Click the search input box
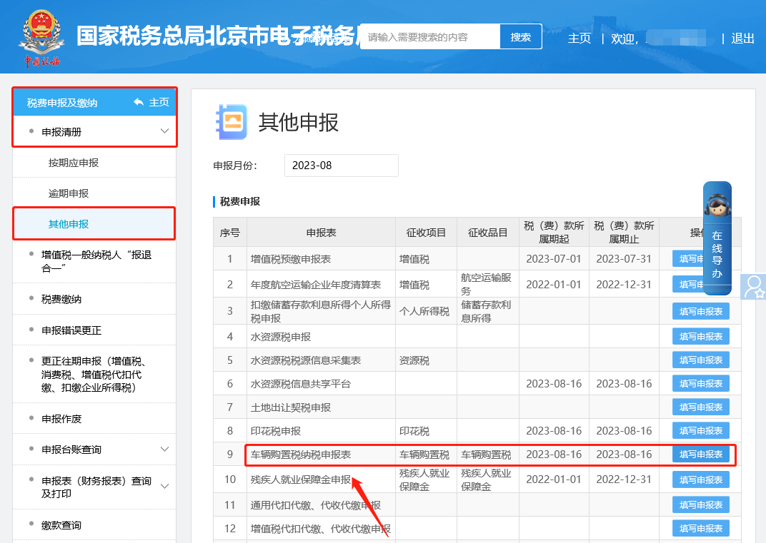Image resolution: width=766 pixels, height=543 pixels. pyautogui.click(x=430, y=36)
